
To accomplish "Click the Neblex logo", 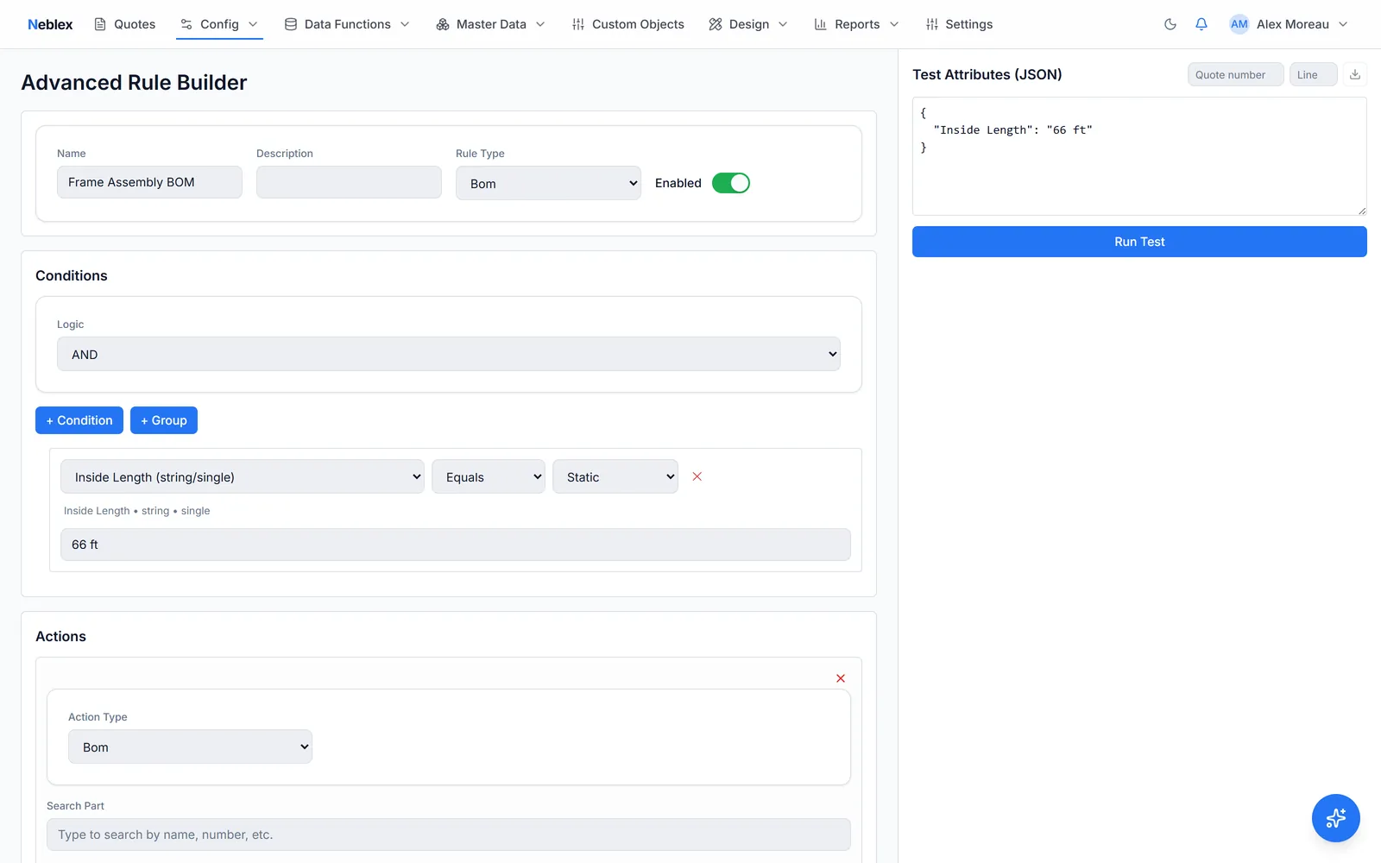I will (x=50, y=24).
